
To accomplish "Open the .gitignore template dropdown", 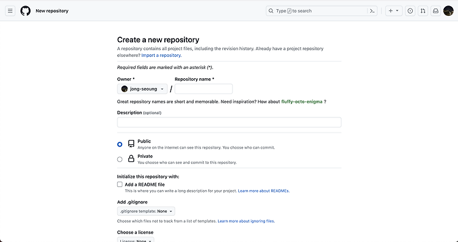I will point(146,211).
